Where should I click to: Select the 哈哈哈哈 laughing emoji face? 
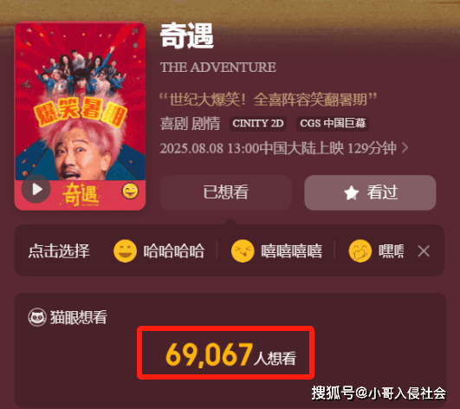(125, 251)
